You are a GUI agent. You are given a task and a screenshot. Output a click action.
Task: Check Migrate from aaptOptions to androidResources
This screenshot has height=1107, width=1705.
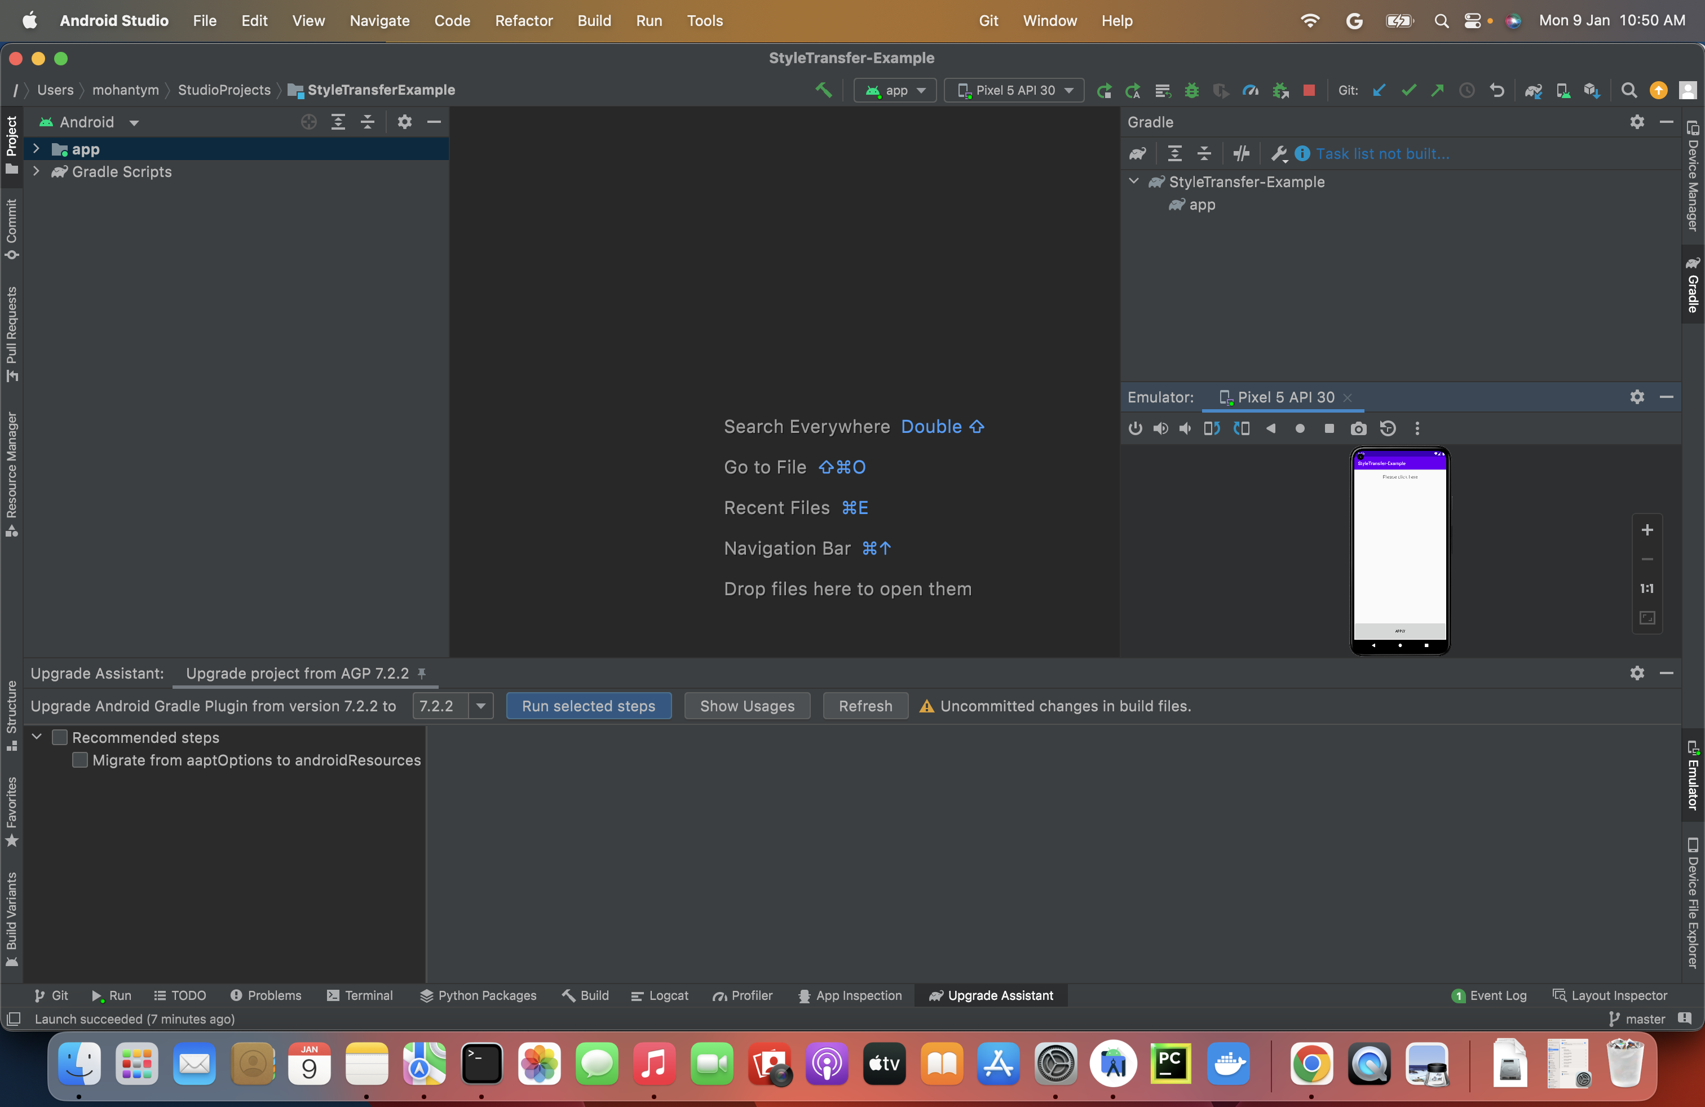[80, 760]
